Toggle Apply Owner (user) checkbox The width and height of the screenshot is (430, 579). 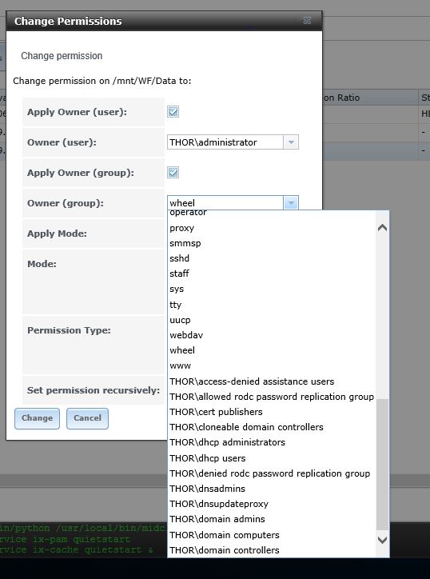tap(173, 111)
